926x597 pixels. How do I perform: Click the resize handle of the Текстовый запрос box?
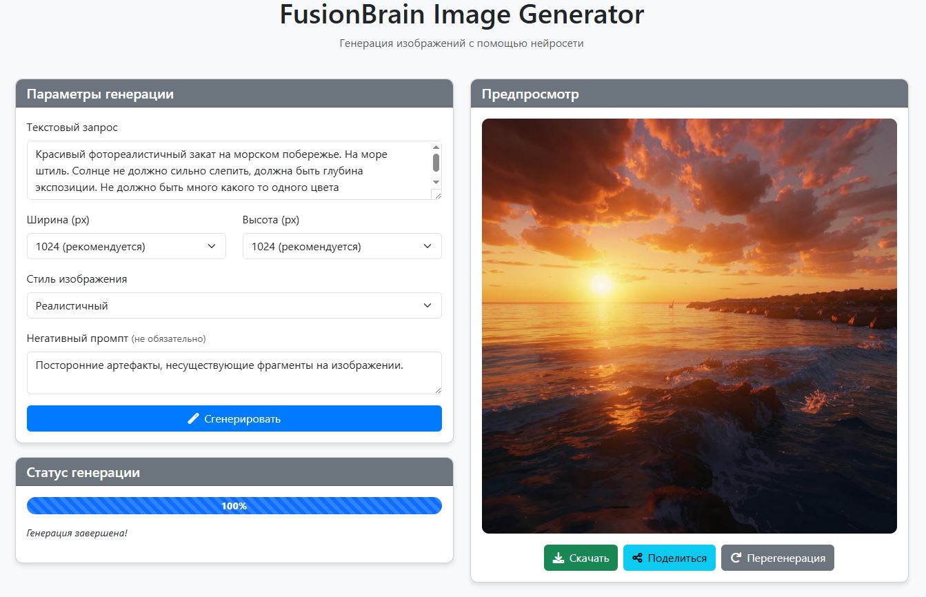tap(436, 194)
